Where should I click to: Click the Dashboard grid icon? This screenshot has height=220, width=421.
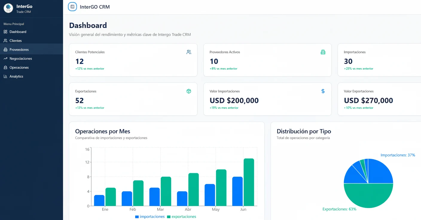(x=5, y=32)
